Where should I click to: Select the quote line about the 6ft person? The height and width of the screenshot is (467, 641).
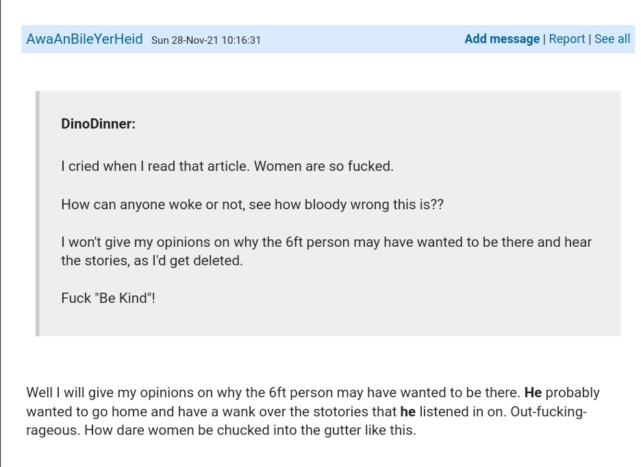click(326, 242)
